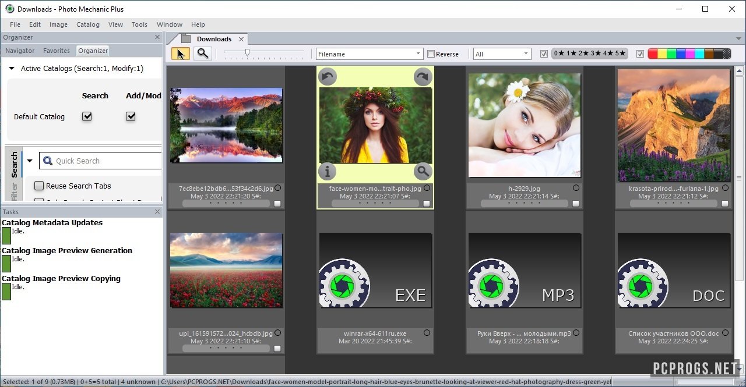The image size is (746, 387).
Task: Switch to the Navigator tab
Action: pyautogui.click(x=20, y=51)
